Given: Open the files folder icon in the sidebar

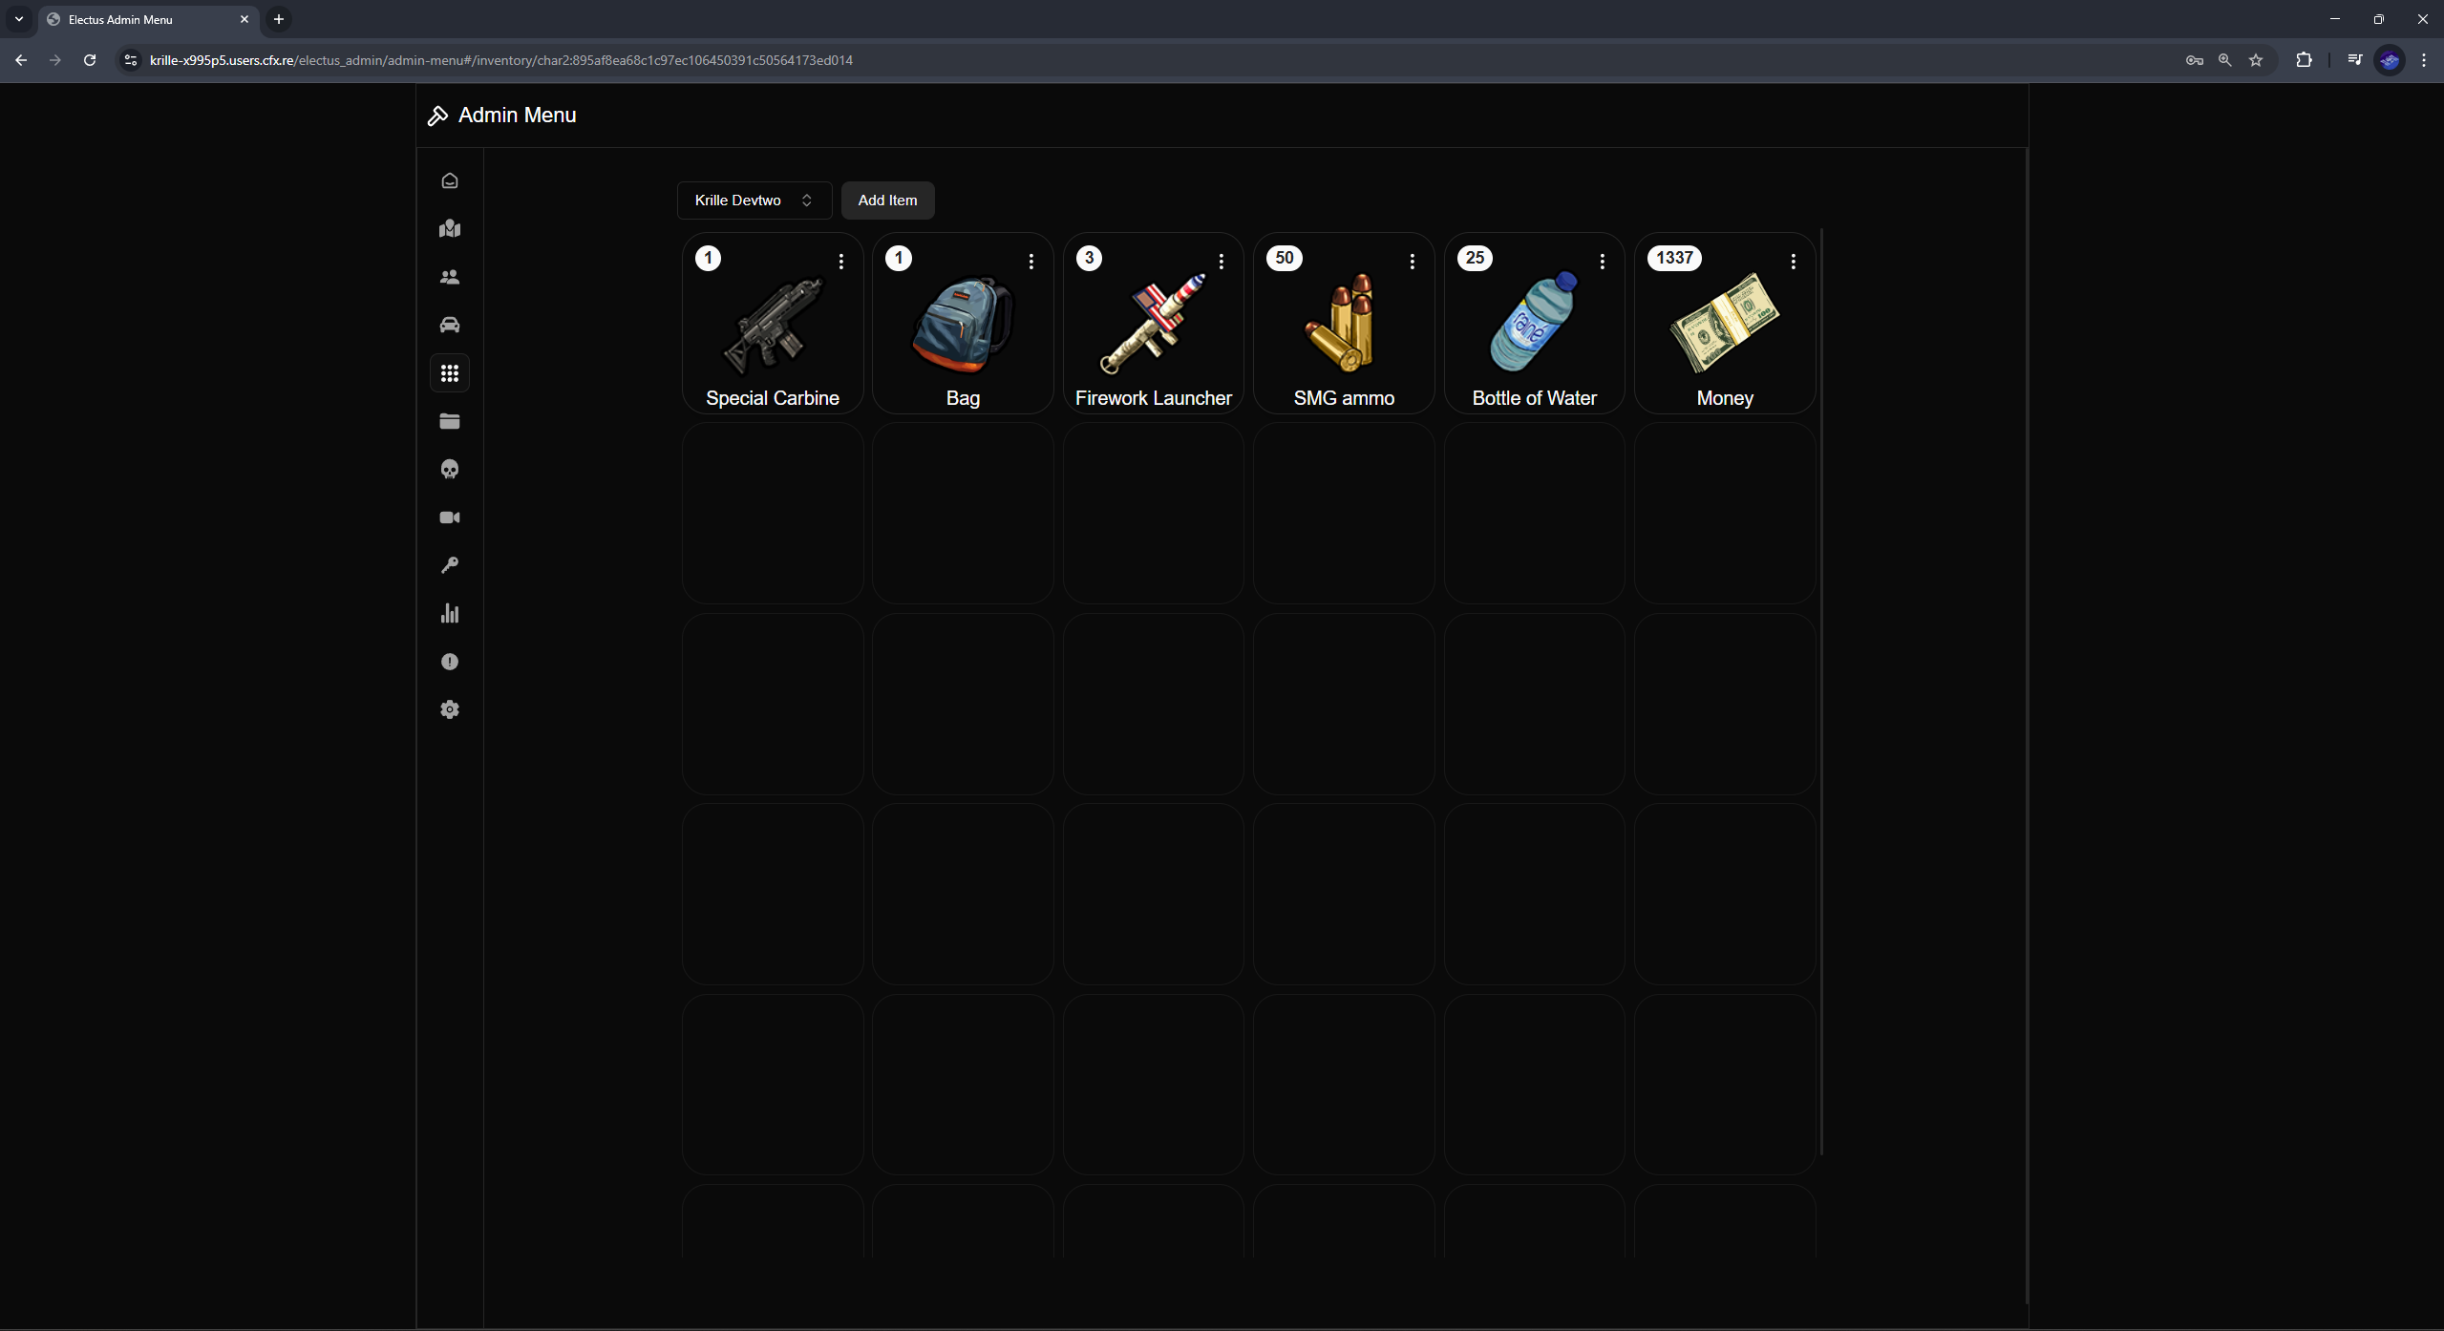Looking at the screenshot, I should (x=450, y=420).
